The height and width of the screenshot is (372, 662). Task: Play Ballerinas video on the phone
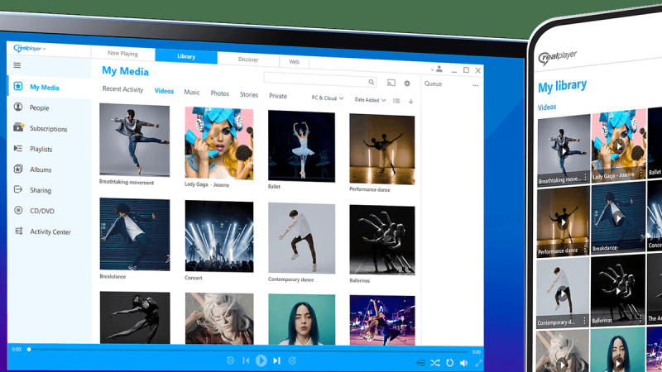coord(618,291)
